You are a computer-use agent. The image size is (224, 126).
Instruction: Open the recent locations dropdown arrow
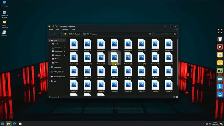pyautogui.click(x=57, y=34)
